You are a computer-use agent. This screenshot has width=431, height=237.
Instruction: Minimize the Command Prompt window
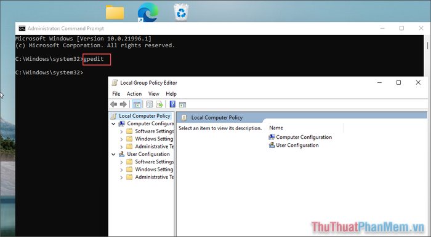382,28
